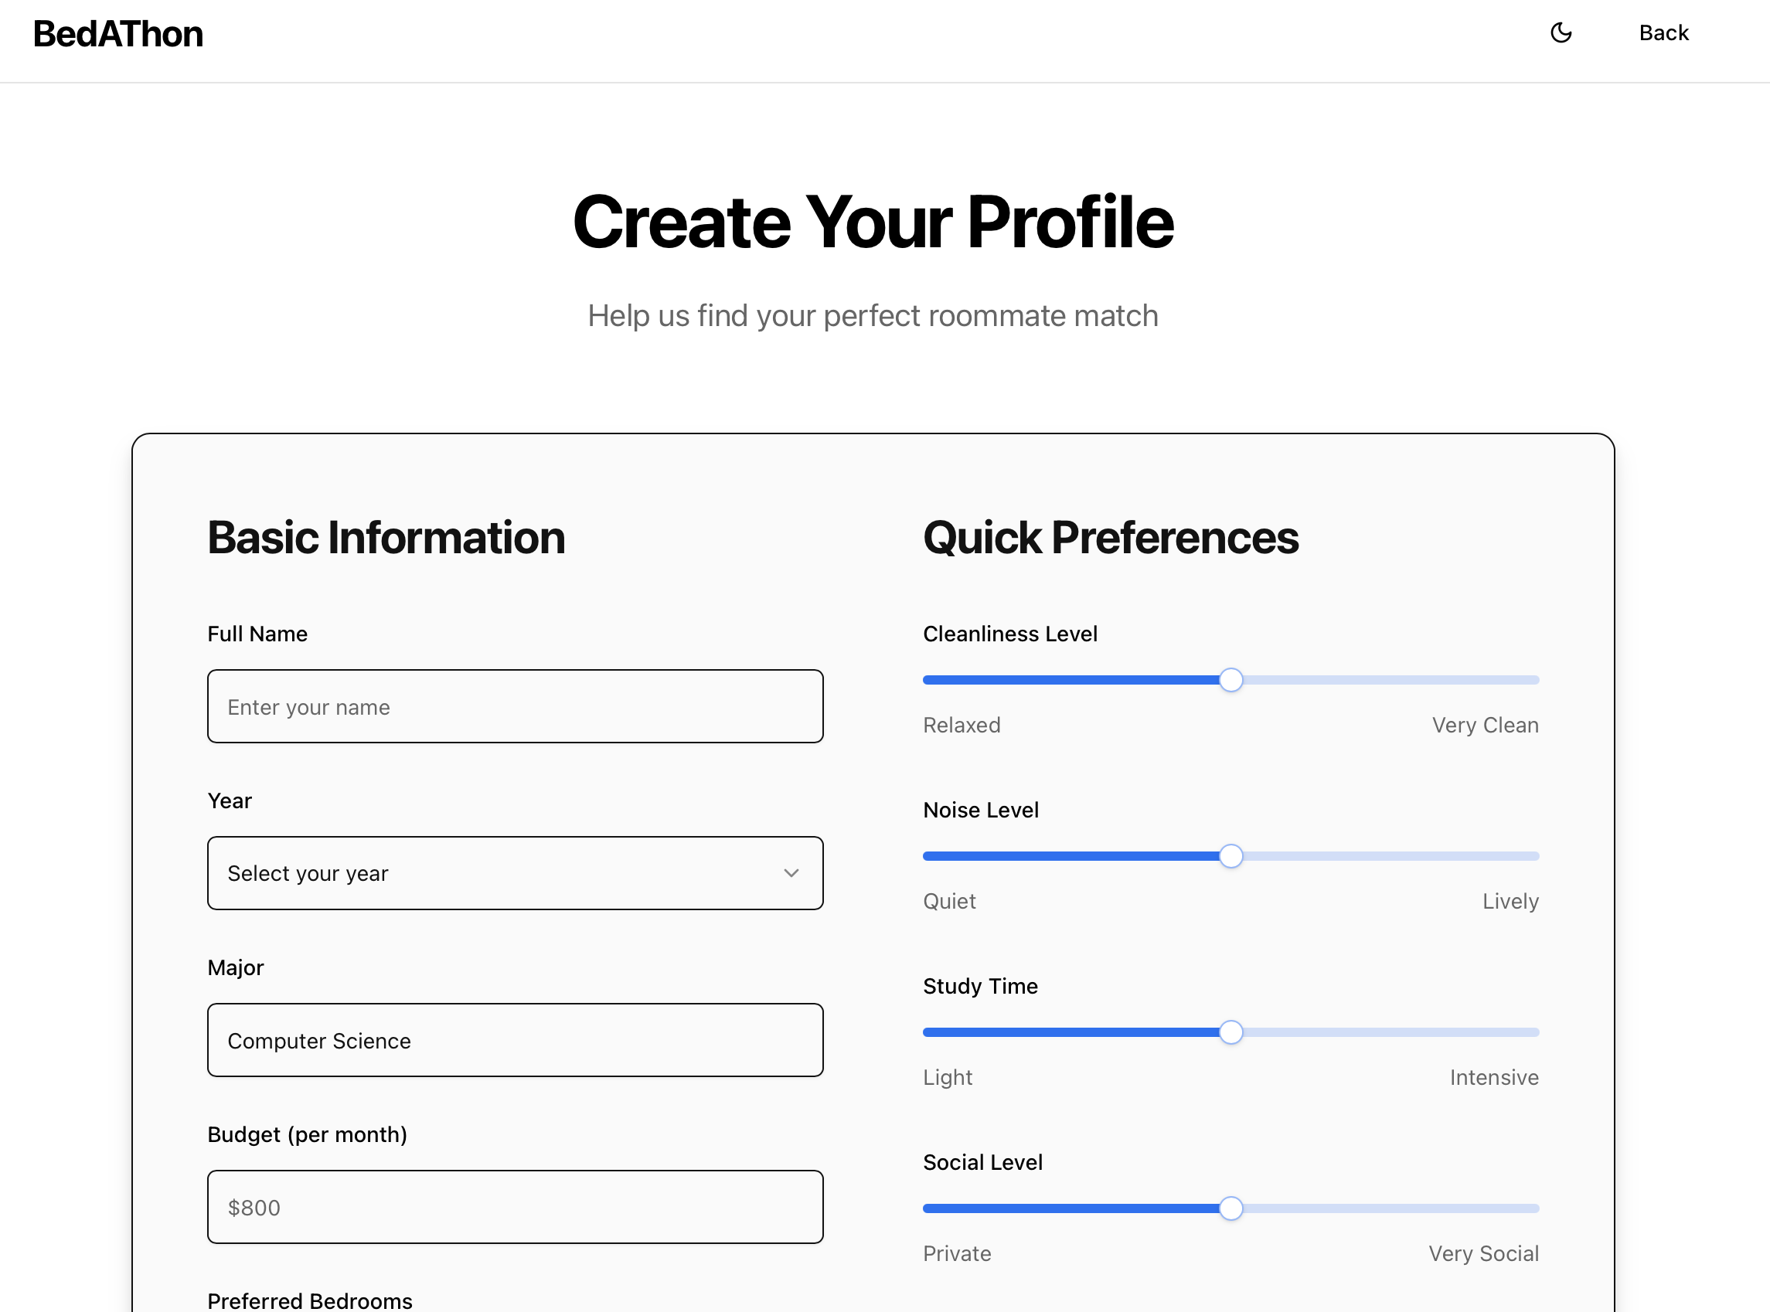The image size is (1770, 1312).
Task: Click the Year dropdown chevron arrow
Action: tap(791, 873)
